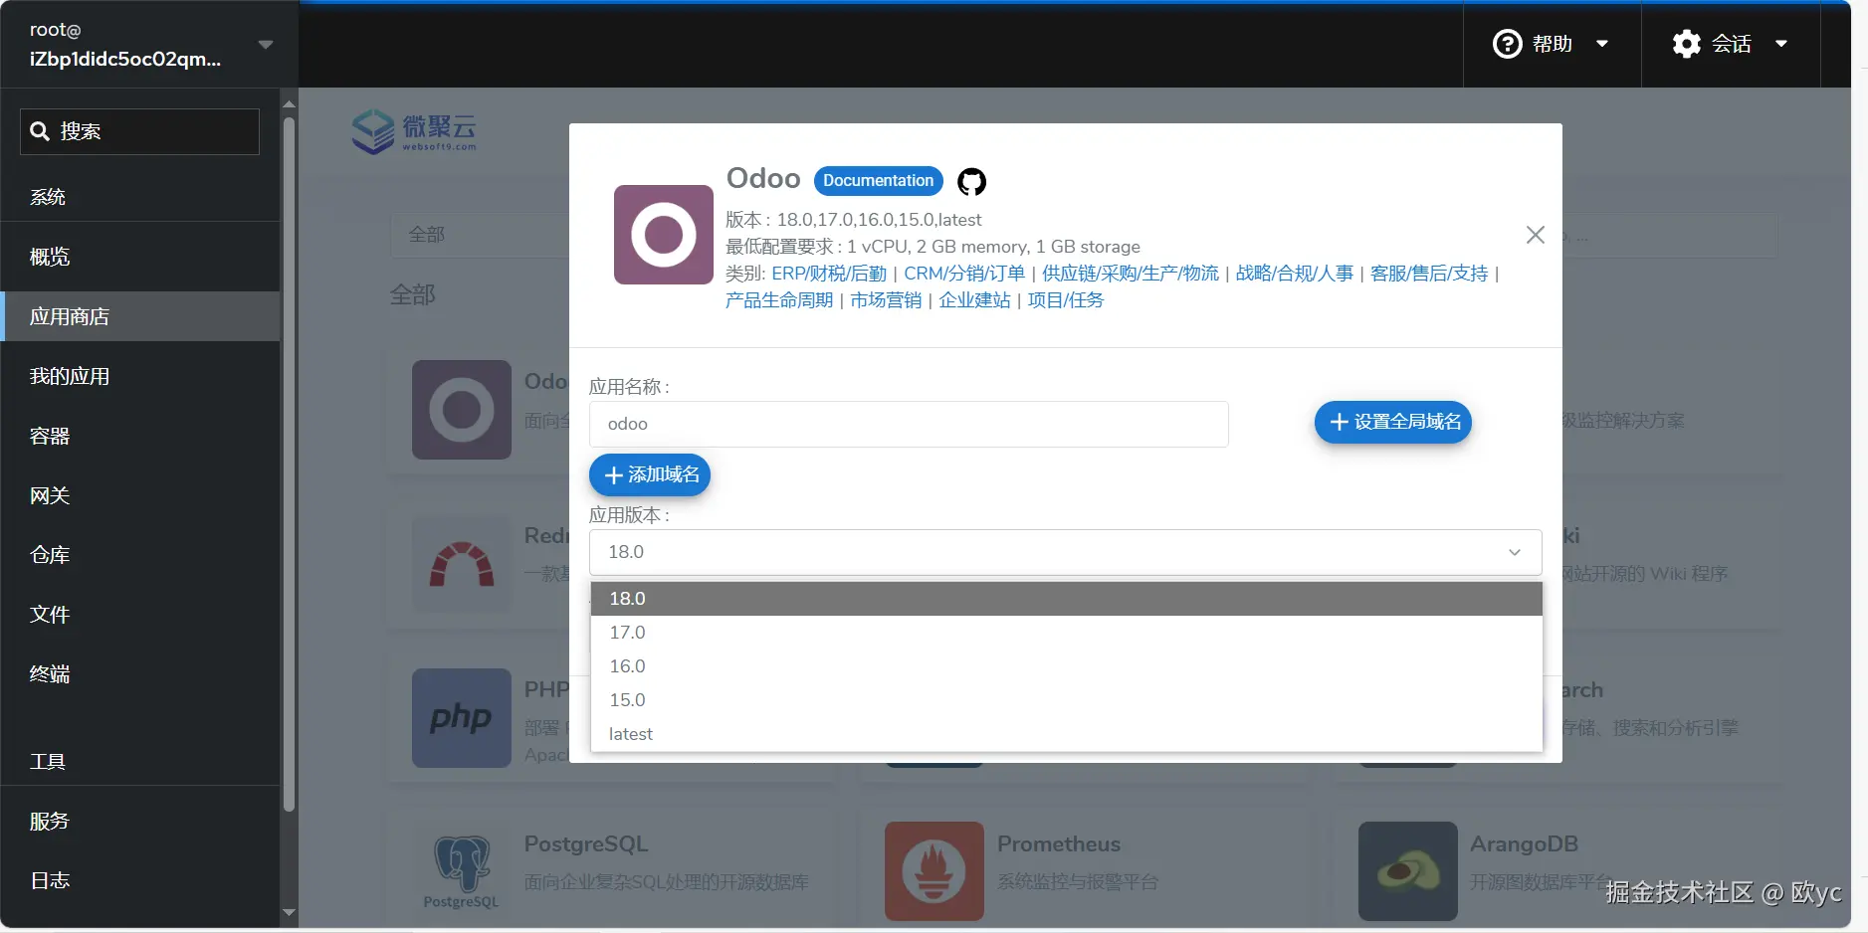Image resolution: width=1868 pixels, height=933 pixels.
Task: Open the PostgreSQL app icon
Action: [x=462, y=871]
